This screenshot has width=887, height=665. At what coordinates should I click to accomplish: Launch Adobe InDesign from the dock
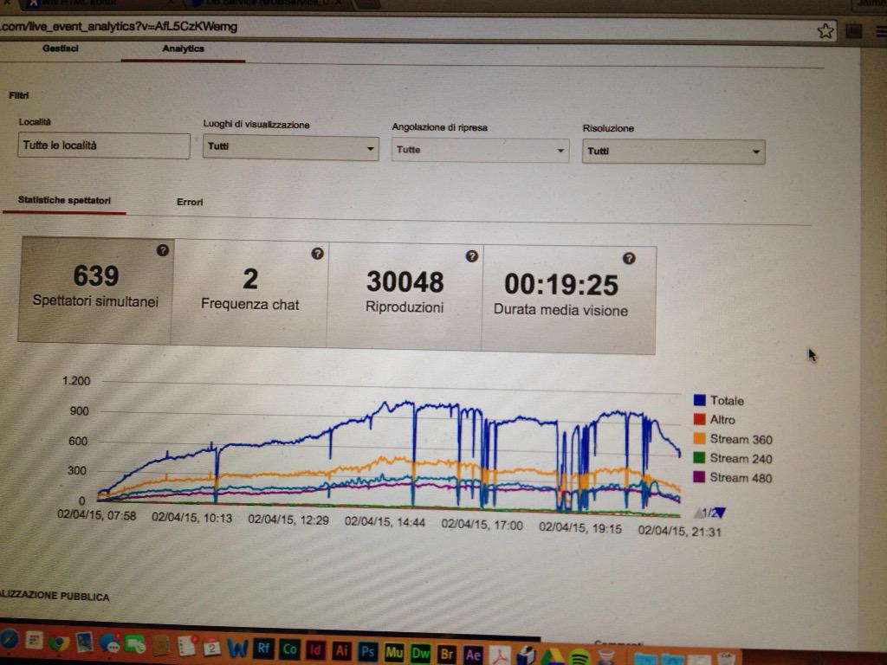[315, 651]
